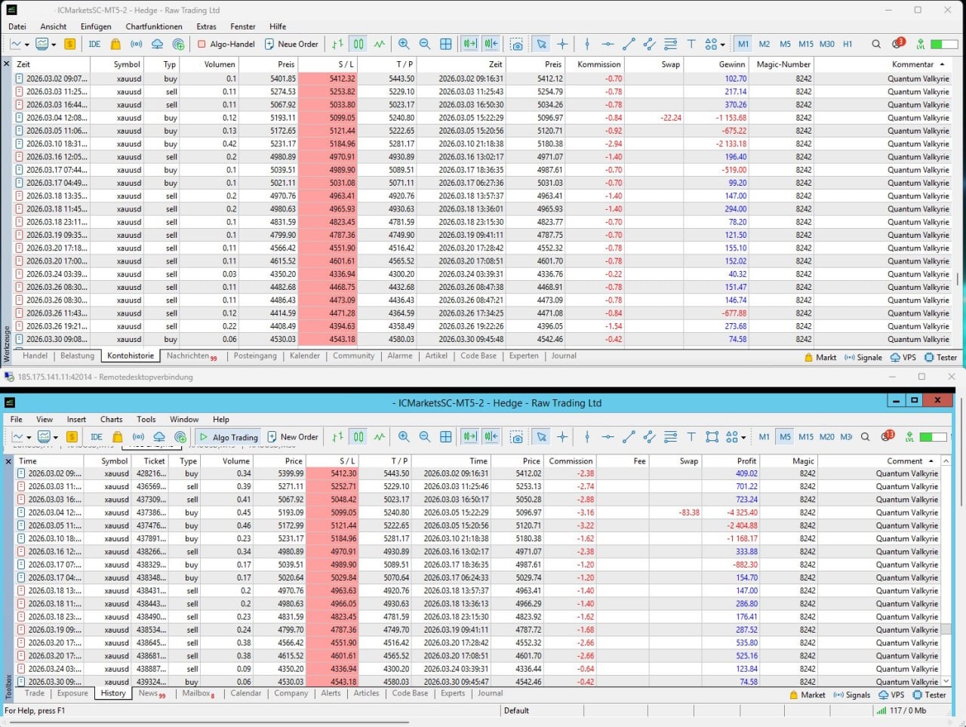Click the sort arrow on Kommentar column
Screen dimensions: 966x727
point(942,64)
